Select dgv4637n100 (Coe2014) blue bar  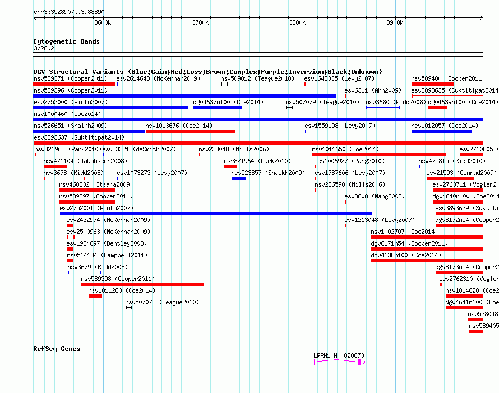(218, 108)
